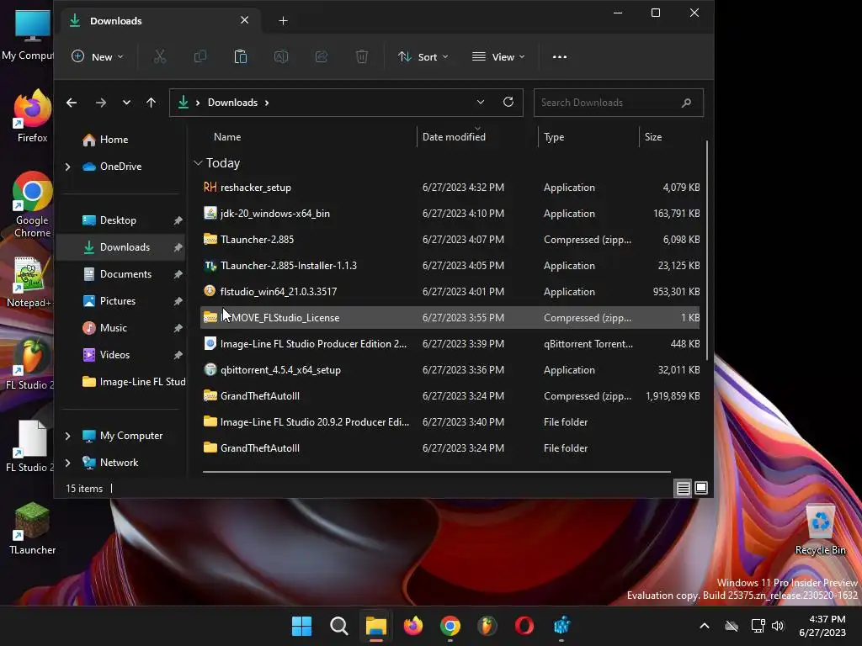
Task: Go forward with the right arrow
Action: 101,103
